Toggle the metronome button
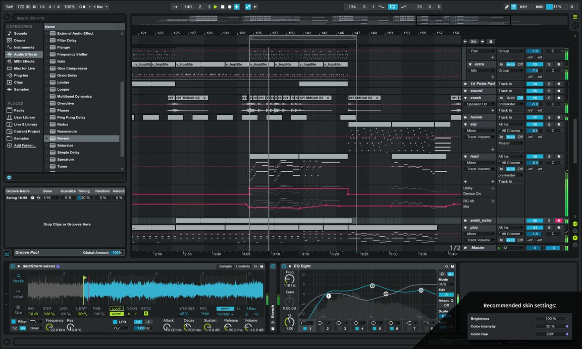The width and height of the screenshot is (582, 349). pyautogui.click(x=82, y=7)
